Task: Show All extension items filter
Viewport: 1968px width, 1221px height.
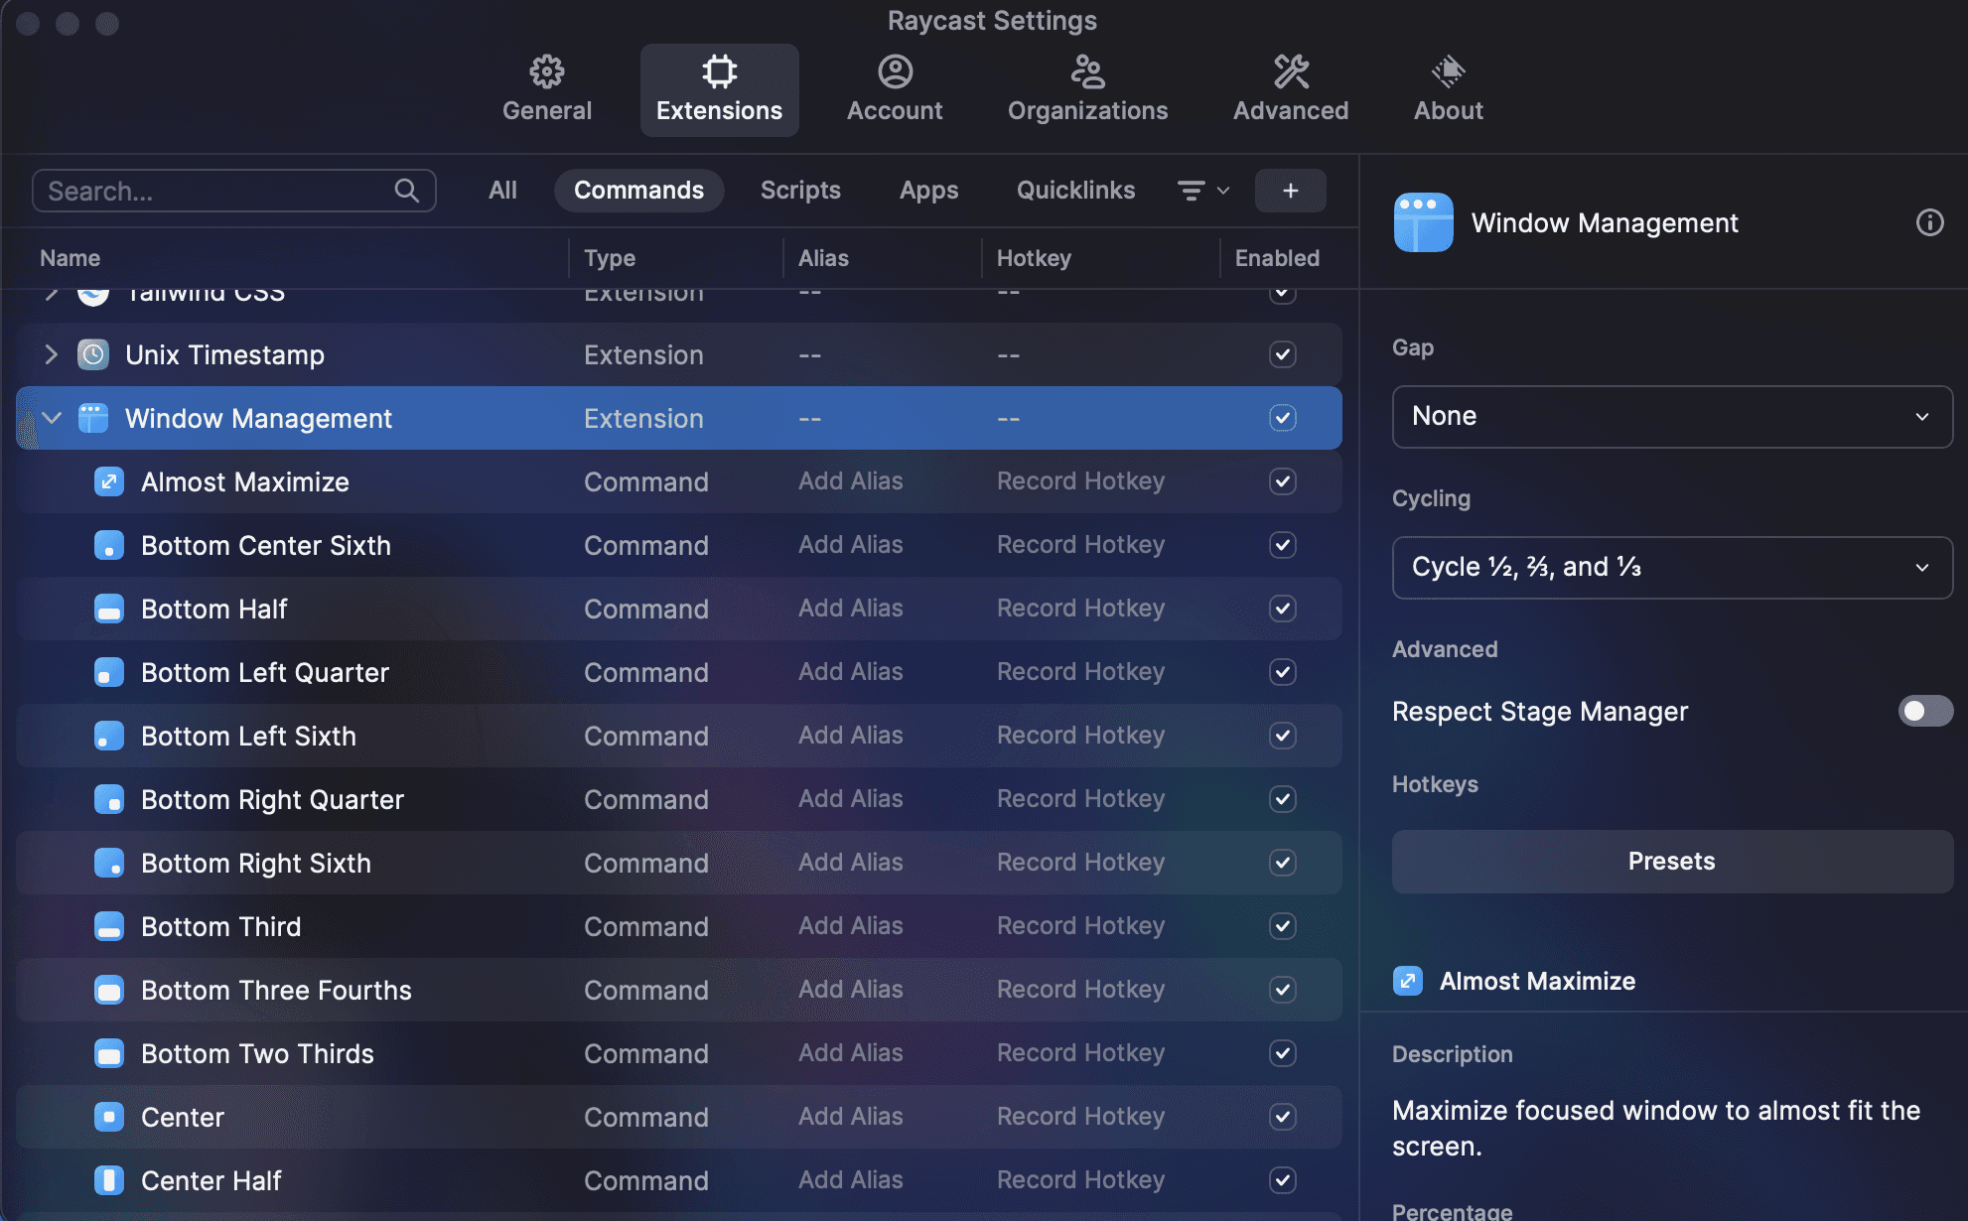Action: (502, 190)
